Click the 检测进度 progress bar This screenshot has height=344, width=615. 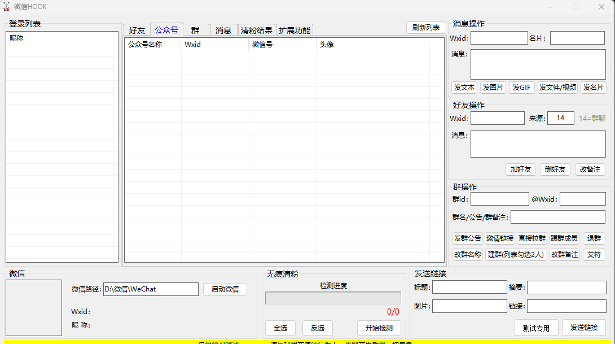tap(333, 298)
